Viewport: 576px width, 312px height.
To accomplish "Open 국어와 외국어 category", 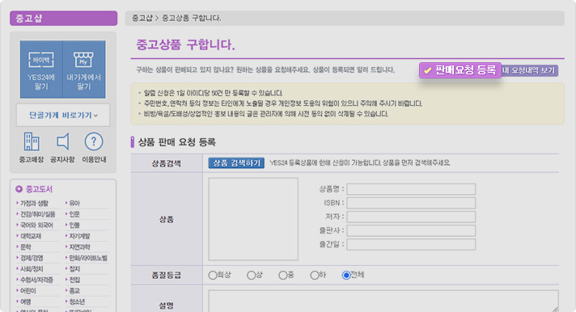I will tap(36, 225).
